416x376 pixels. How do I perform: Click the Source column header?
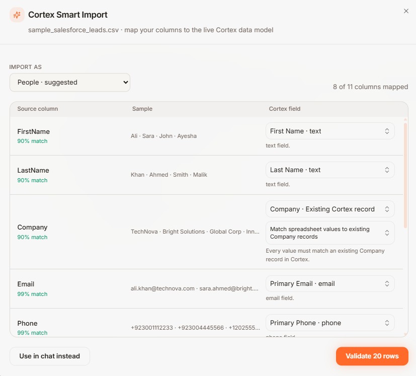(38, 109)
